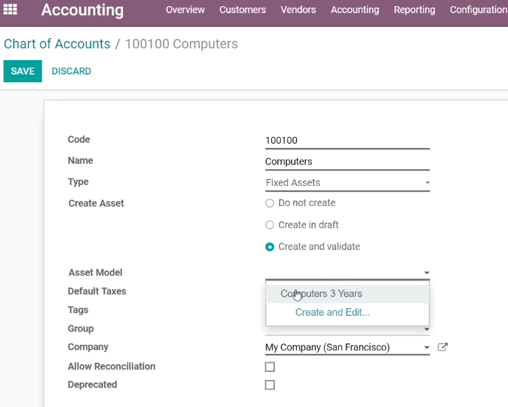Screen dimensions: 508x407
Task: Select the Create and validate radio option
Action: [x=270, y=247]
